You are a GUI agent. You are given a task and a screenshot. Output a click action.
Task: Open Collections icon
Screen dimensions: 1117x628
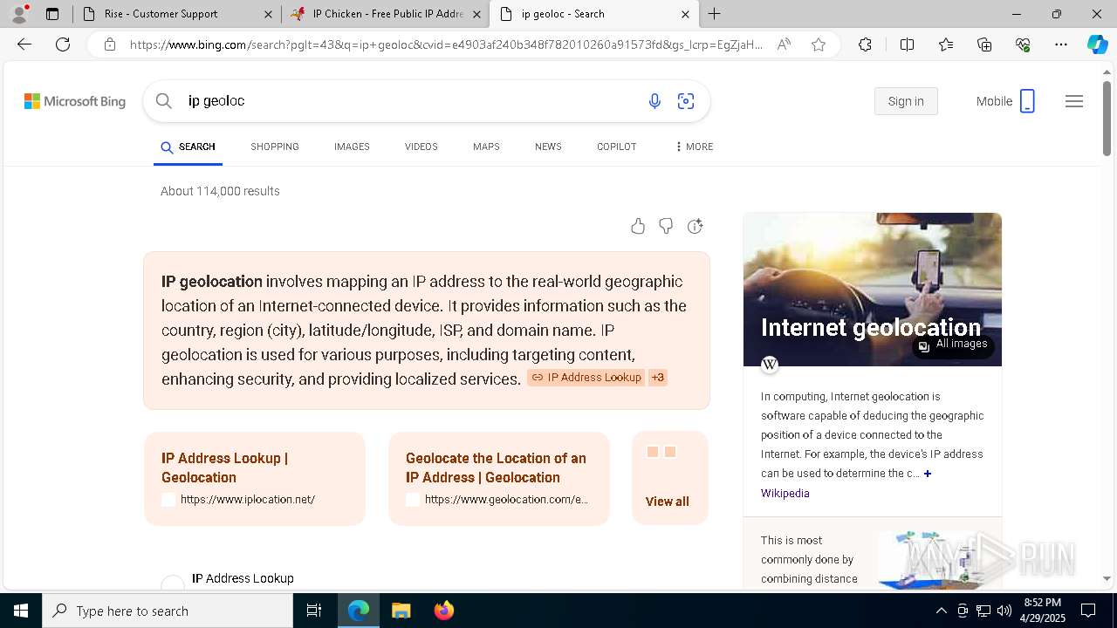click(984, 44)
